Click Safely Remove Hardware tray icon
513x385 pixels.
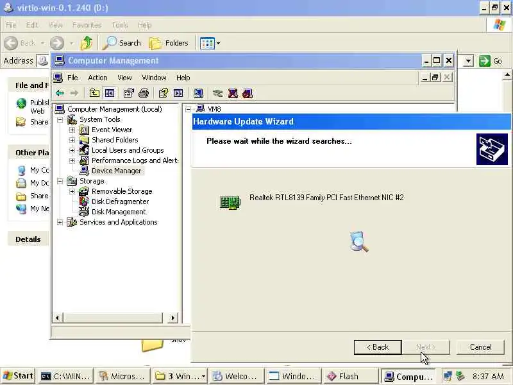[x=460, y=376]
